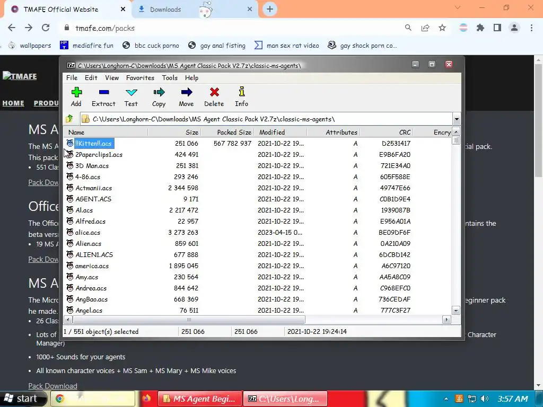Switch to the Downloads tab
The height and width of the screenshot is (407, 543).
(165, 10)
